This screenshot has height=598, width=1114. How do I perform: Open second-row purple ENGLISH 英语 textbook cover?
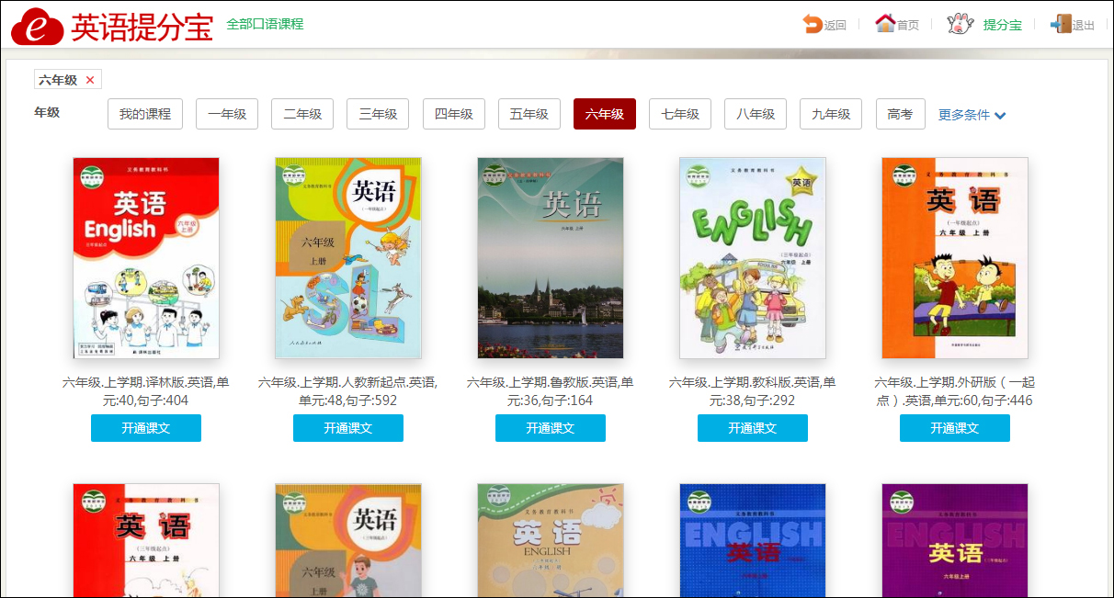(x=955, y=540)
